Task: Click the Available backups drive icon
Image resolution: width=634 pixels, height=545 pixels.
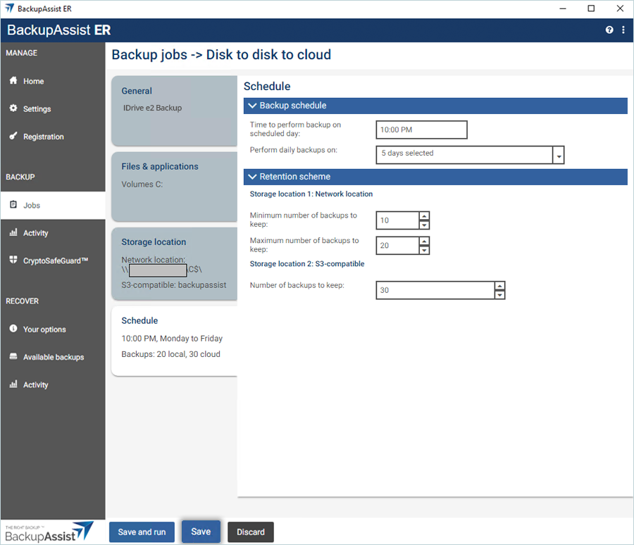Action: 13,357
